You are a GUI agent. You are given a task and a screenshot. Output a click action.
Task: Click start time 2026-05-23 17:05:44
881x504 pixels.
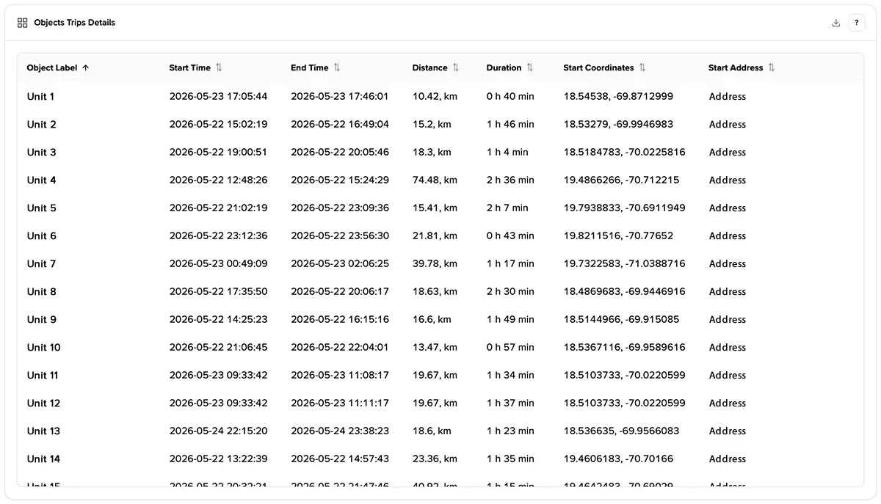click(219, 97)
